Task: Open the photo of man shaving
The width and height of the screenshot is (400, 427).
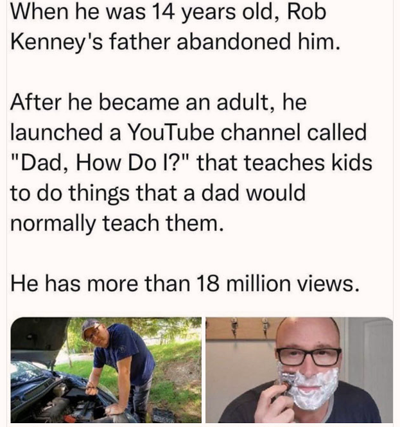Action: click(x=299, y=370)
